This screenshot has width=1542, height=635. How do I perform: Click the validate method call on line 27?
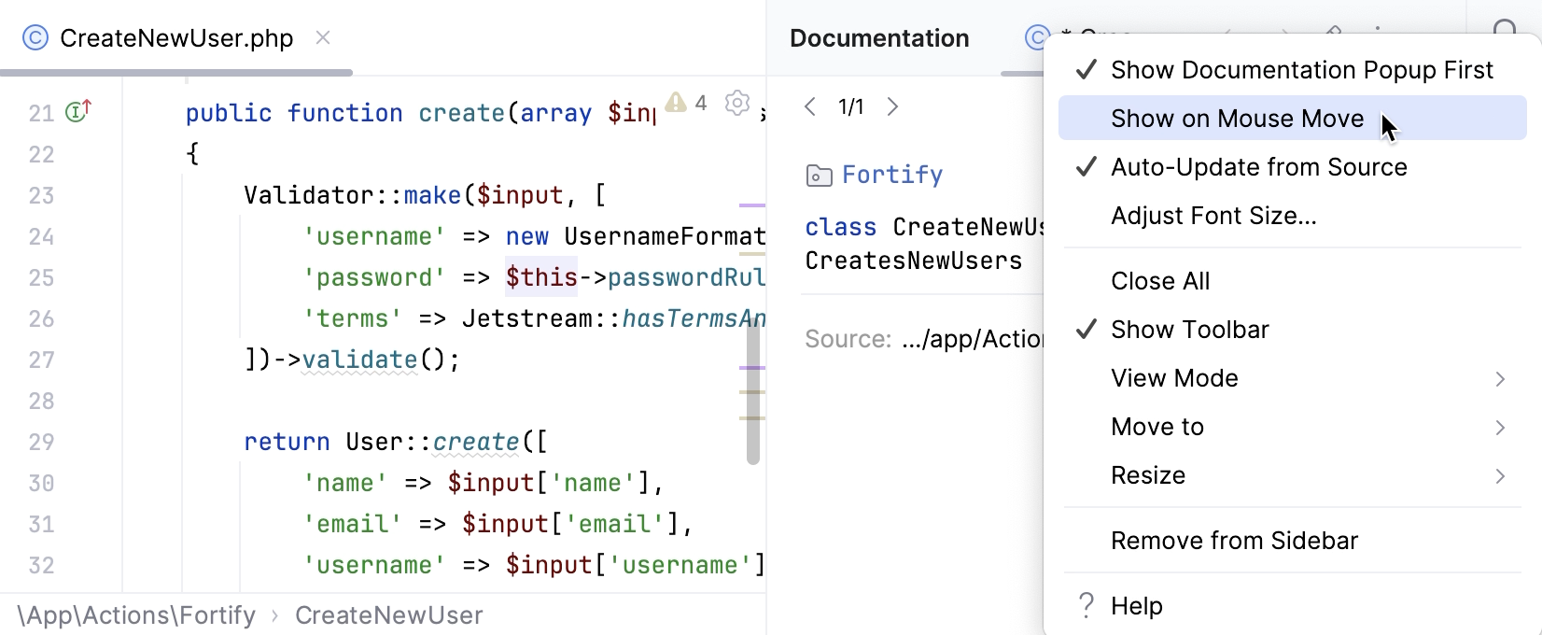tap(359, 360)
